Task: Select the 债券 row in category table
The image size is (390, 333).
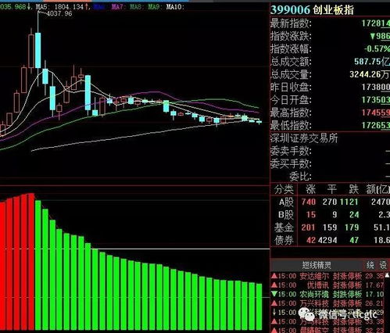Action: click(330, 240)
